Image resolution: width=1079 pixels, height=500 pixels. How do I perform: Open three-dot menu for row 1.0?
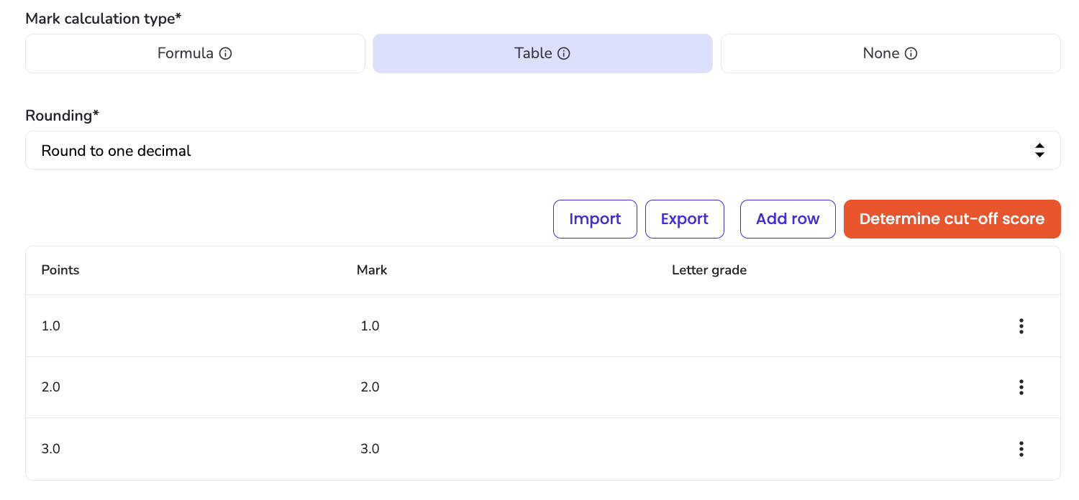tap(1021, 326)
